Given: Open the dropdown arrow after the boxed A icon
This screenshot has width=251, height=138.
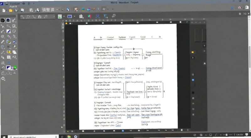Looking at the screenshot, I should pos(108,9).
